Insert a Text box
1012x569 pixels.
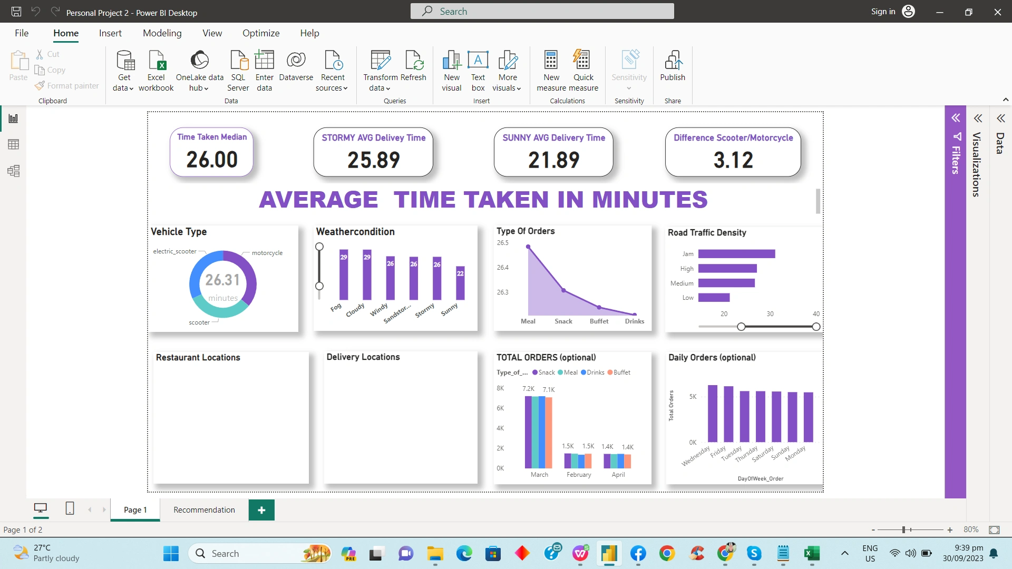click(478, 70)
